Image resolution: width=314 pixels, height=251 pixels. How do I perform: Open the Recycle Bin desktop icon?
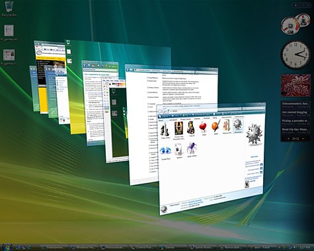click(x=9, y=9)
